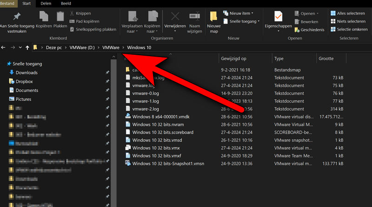Select Windows 10 32 bits.vmx file icon

tap(128, 148)
